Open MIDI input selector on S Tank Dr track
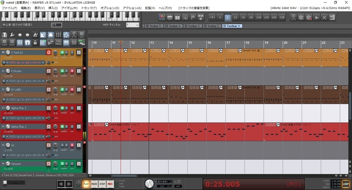The width and height of the screenshot is (352, 190). (x=25, y=63)
